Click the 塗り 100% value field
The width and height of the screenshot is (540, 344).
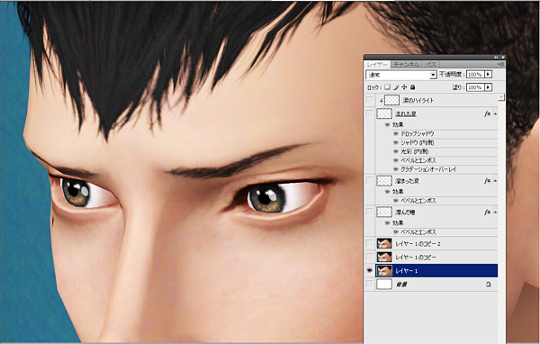point(475,87)
